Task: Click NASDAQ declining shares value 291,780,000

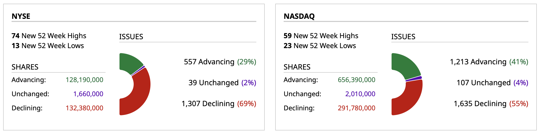Action: (356, 108)
